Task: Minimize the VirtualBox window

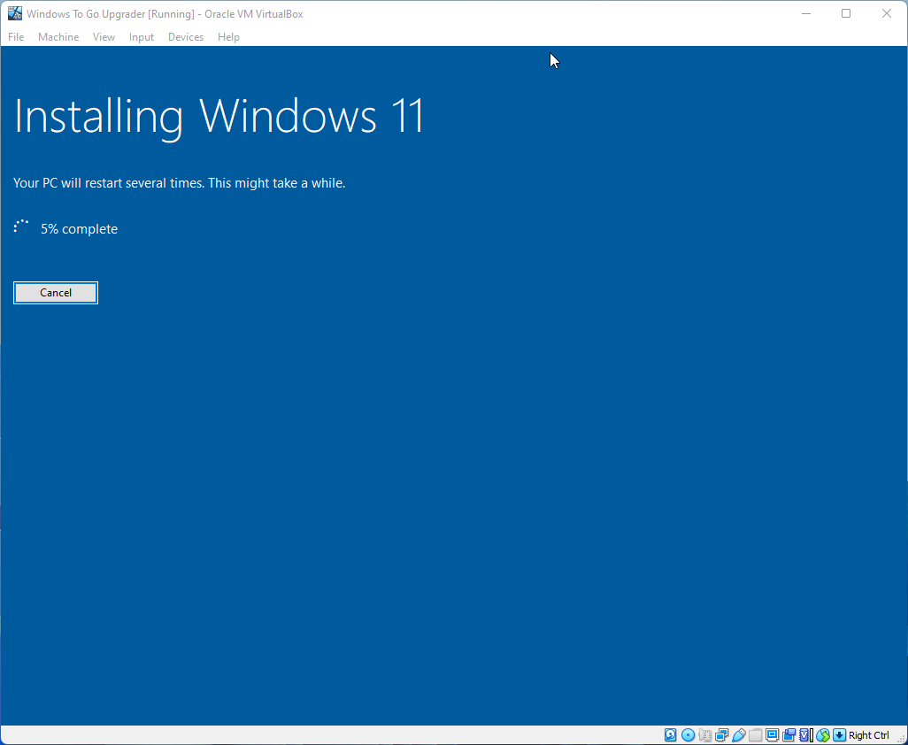Action: (x=805, y=13)
